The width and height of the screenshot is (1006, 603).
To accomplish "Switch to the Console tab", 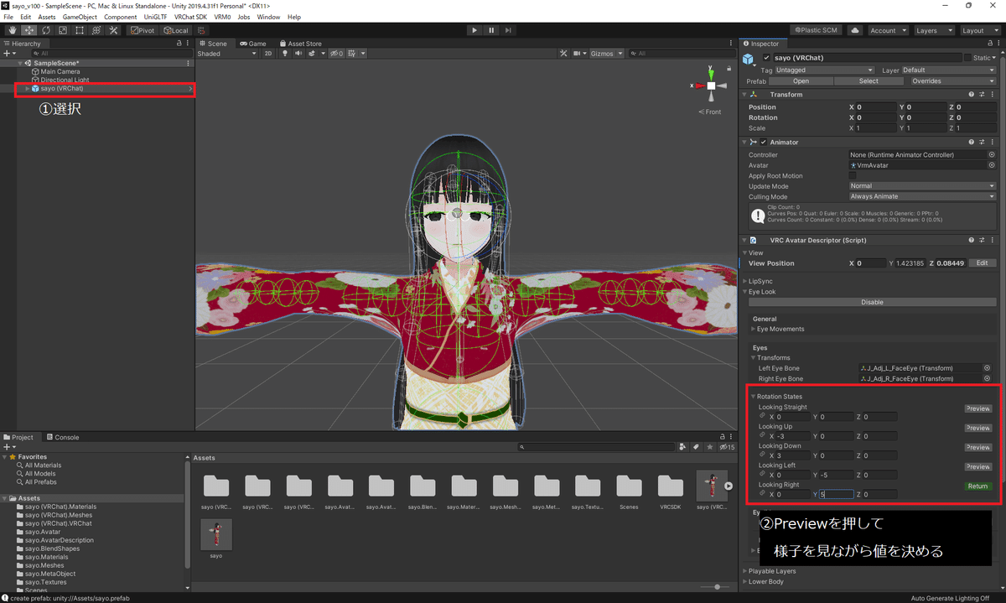I will click(x=63, y=438).
